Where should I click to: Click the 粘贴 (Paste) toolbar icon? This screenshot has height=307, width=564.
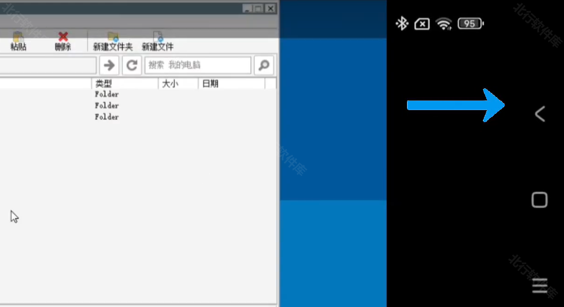pos(18,41)
